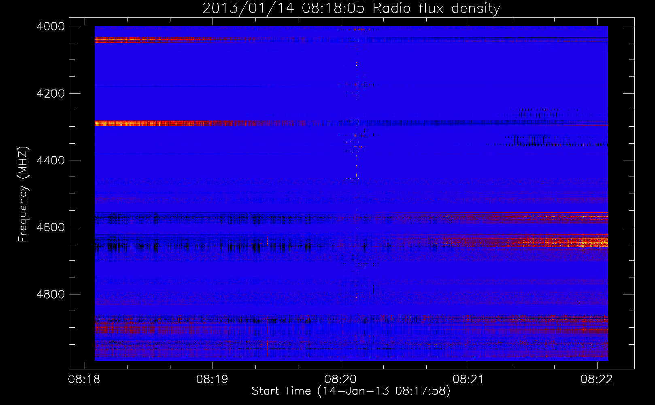Image resolution: width=655 pixels, height=405 pixels.
Task: Click the 08:19 time tick label
Action: (x=212, y=379)
